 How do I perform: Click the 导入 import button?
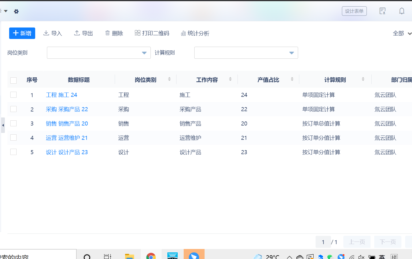[53, 33]
